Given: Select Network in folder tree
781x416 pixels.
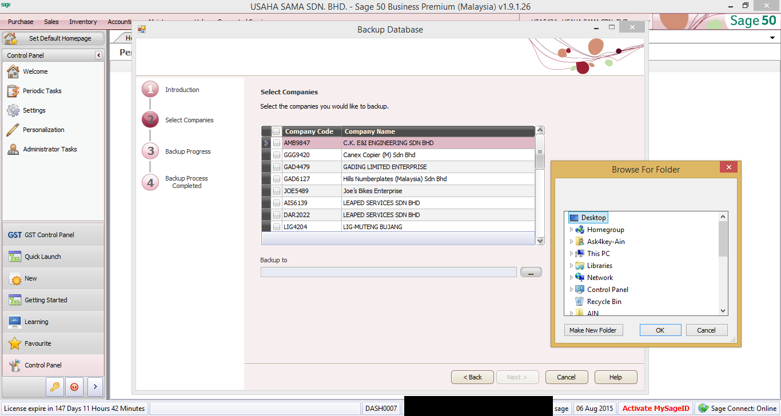Looking at the screenshot, I should [600, 278].
